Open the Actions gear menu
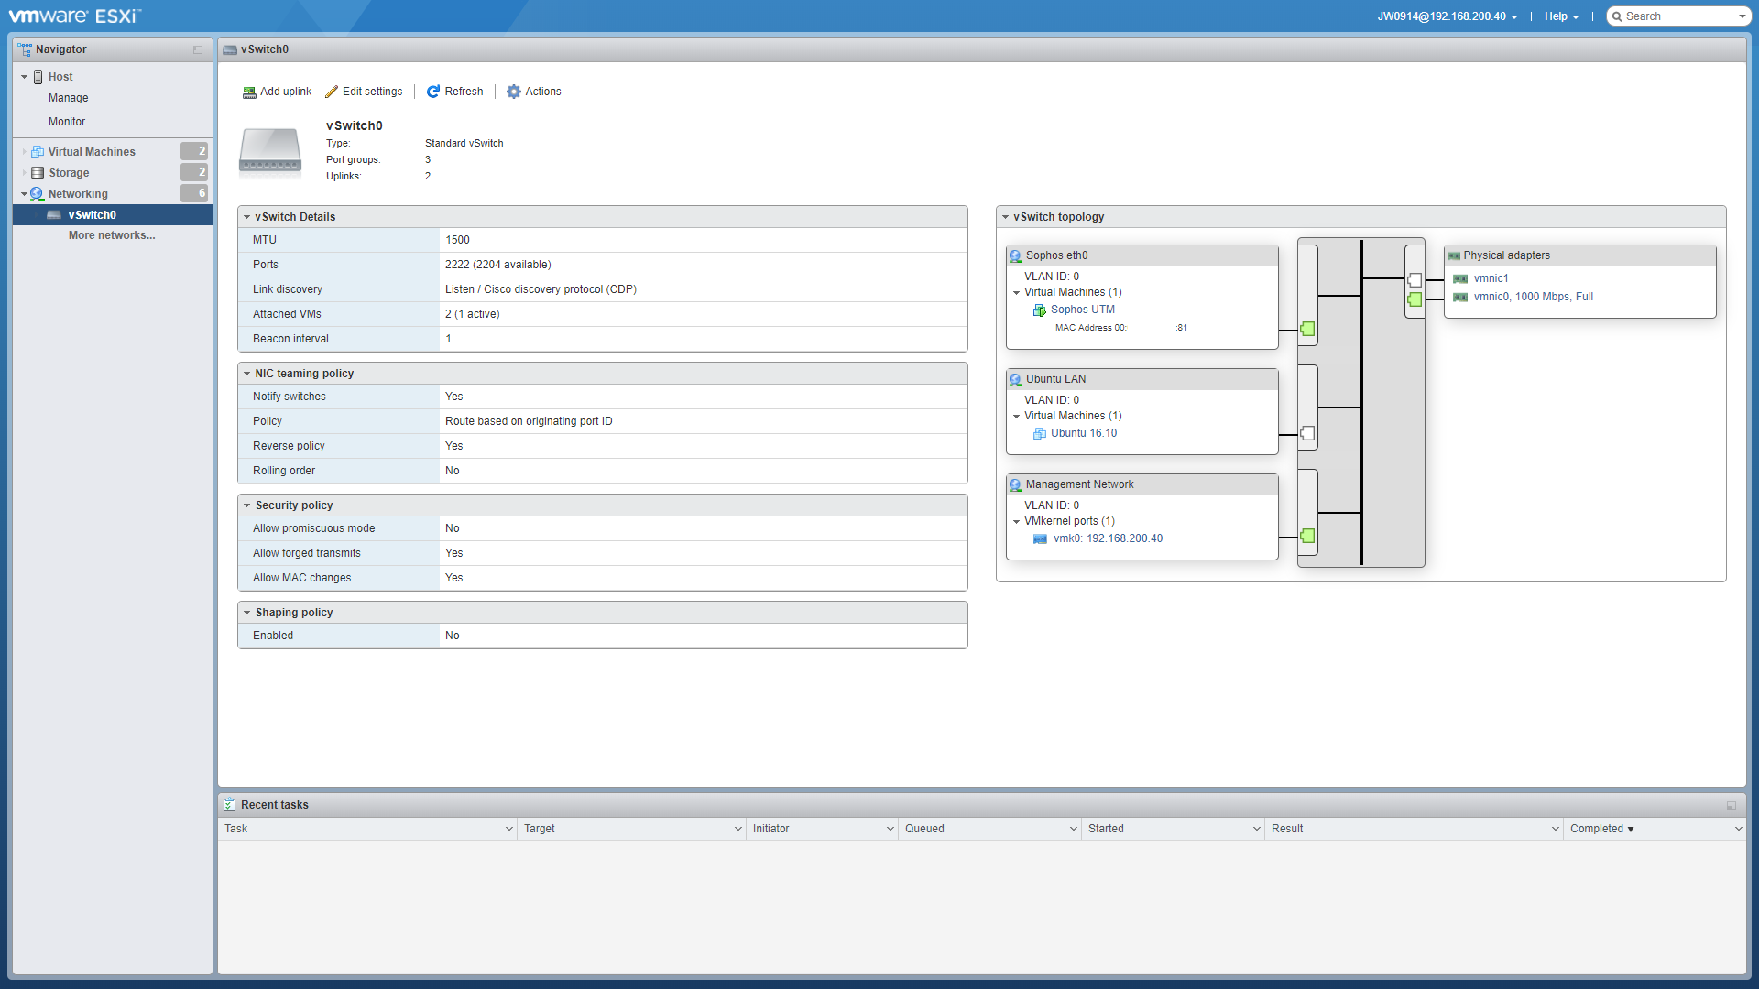 (514, 92)
